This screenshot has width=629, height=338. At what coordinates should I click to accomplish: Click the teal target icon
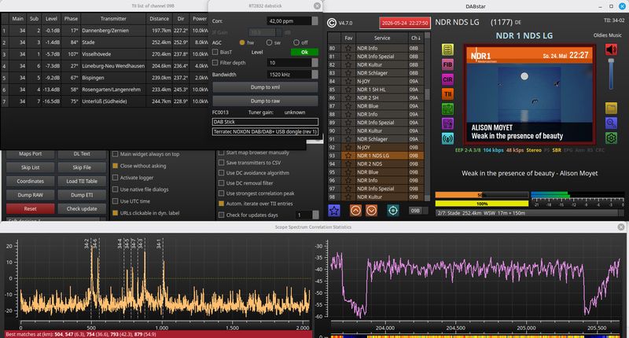(x=392, y=210)
